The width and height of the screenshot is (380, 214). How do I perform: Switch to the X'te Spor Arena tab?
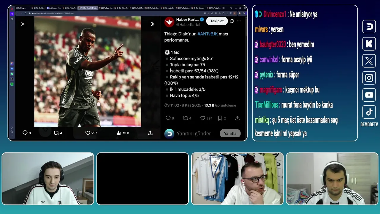106,8
